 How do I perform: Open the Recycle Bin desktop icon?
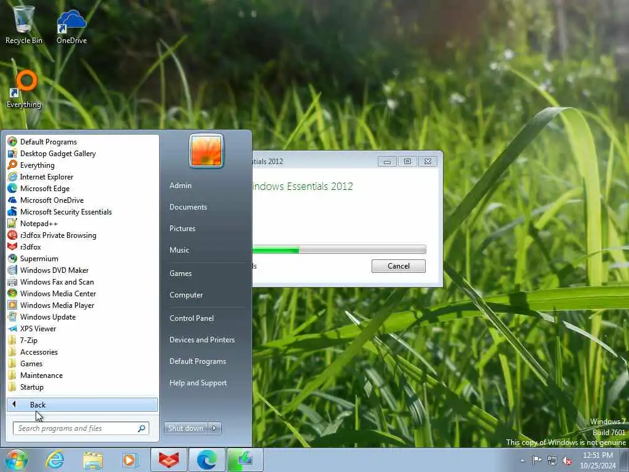coord(23,24)
